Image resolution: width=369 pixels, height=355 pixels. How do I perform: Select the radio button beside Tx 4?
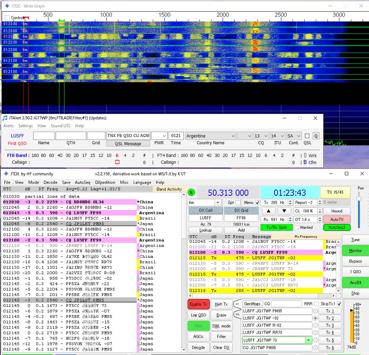[316, 333]
